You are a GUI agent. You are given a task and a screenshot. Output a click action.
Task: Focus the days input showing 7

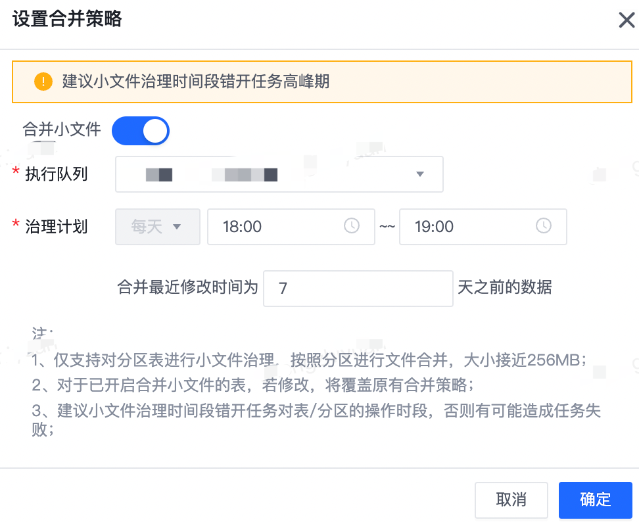tap(358, 288)
